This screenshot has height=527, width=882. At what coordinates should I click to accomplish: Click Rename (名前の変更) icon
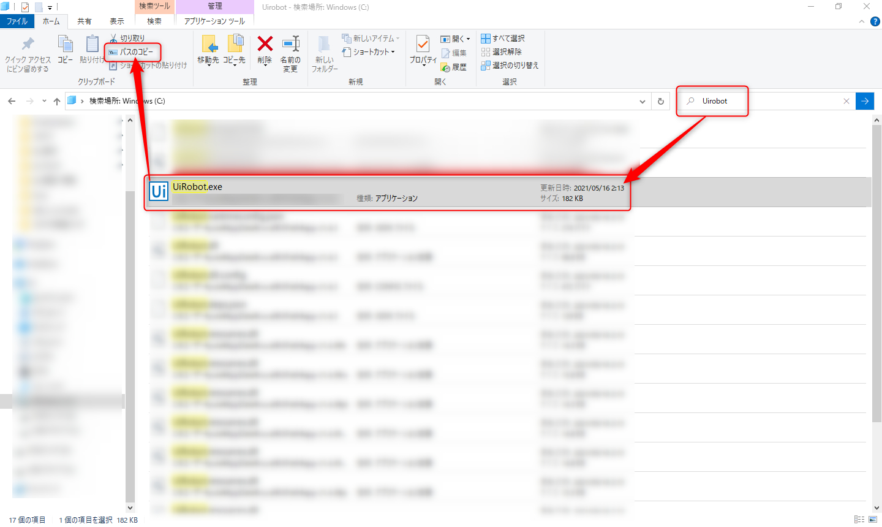coord(290,44)
